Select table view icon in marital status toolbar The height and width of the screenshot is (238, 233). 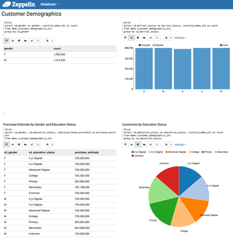pos(125,37)
